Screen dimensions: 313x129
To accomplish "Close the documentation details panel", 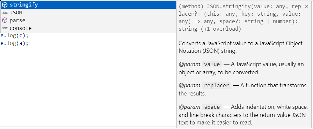I will [x=306, y=7].
